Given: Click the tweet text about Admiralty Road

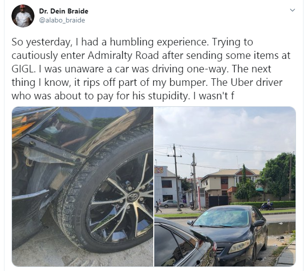Looking at the screenshot, I should coord(151,69).
